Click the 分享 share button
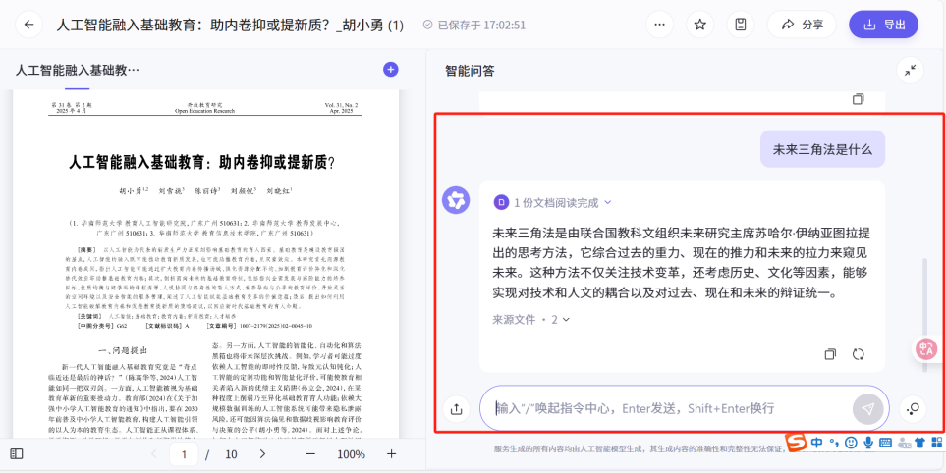Screen dimensions: 946x473 [x=802, y=25]
